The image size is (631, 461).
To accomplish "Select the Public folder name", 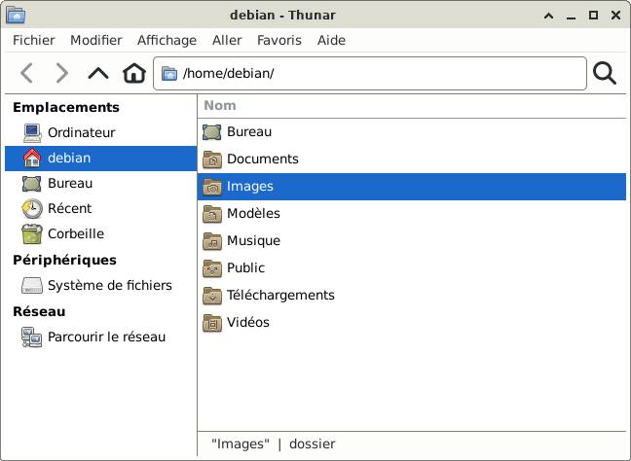I will pyautogui.click(x=246, y=268).
